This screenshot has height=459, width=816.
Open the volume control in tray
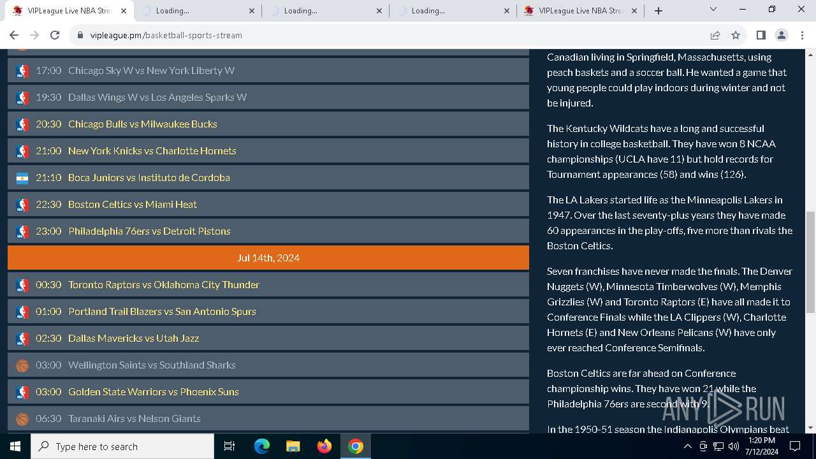click(734, 446)
